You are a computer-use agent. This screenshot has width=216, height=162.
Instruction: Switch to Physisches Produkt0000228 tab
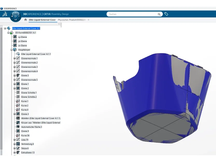[72, 20]
